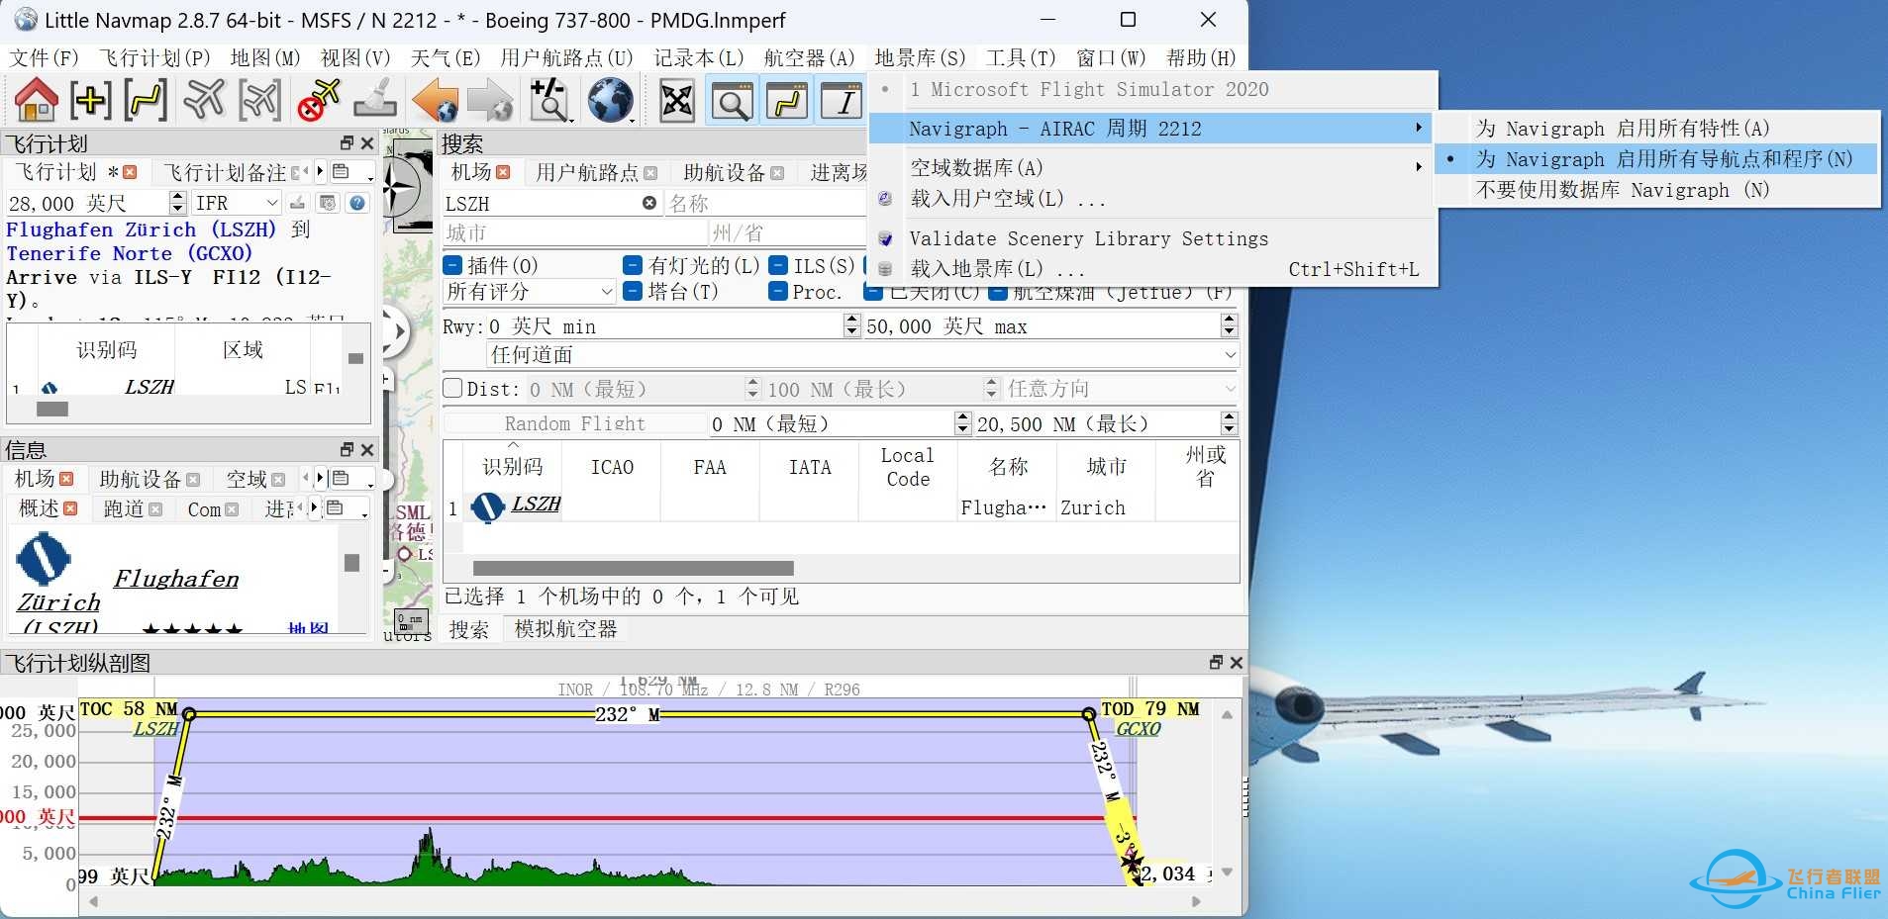This screenshot has height=919, width=1888.
Task: Toggle the 有灯光的(L) filter checkbox
Action: (x=633, y=265)
